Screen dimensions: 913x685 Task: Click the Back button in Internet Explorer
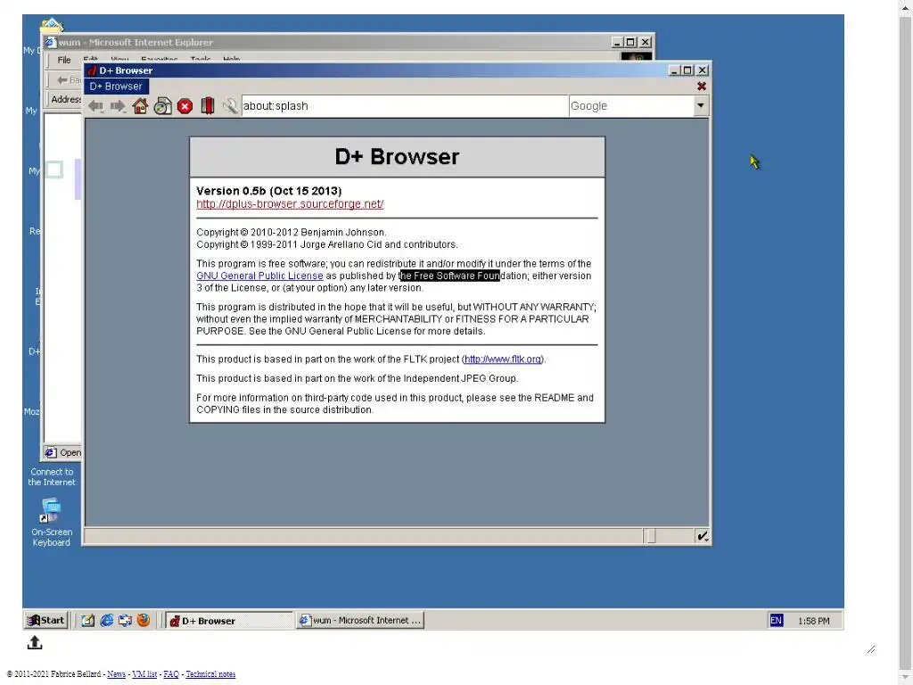point(69,79)
